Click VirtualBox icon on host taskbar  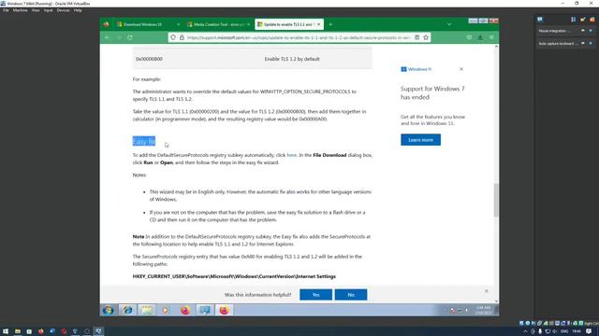tap(98, 331)
